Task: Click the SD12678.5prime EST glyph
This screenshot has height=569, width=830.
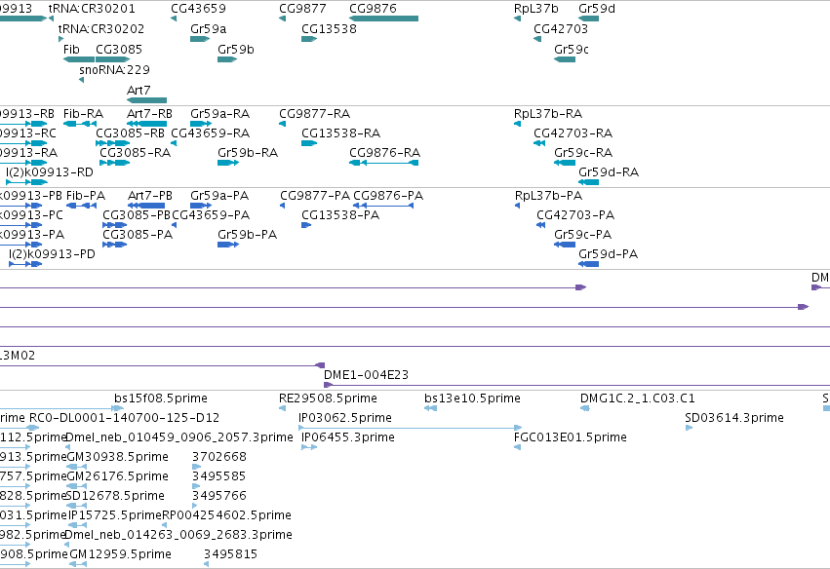Action: pyautogui.click(x=77, y=506)
